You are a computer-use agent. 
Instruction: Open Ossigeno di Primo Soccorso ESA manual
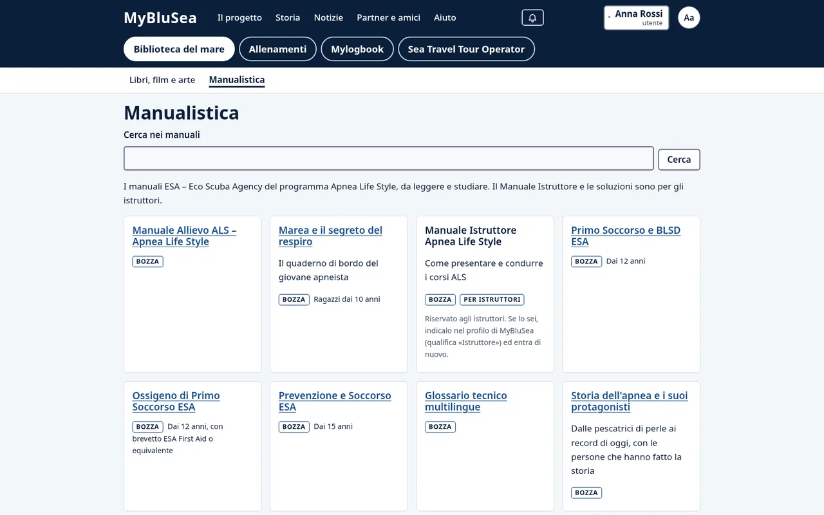coord(176,401)
